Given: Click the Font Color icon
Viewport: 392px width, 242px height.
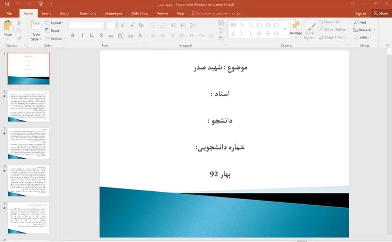Looking at the screenshot, I should coord(140,36).
